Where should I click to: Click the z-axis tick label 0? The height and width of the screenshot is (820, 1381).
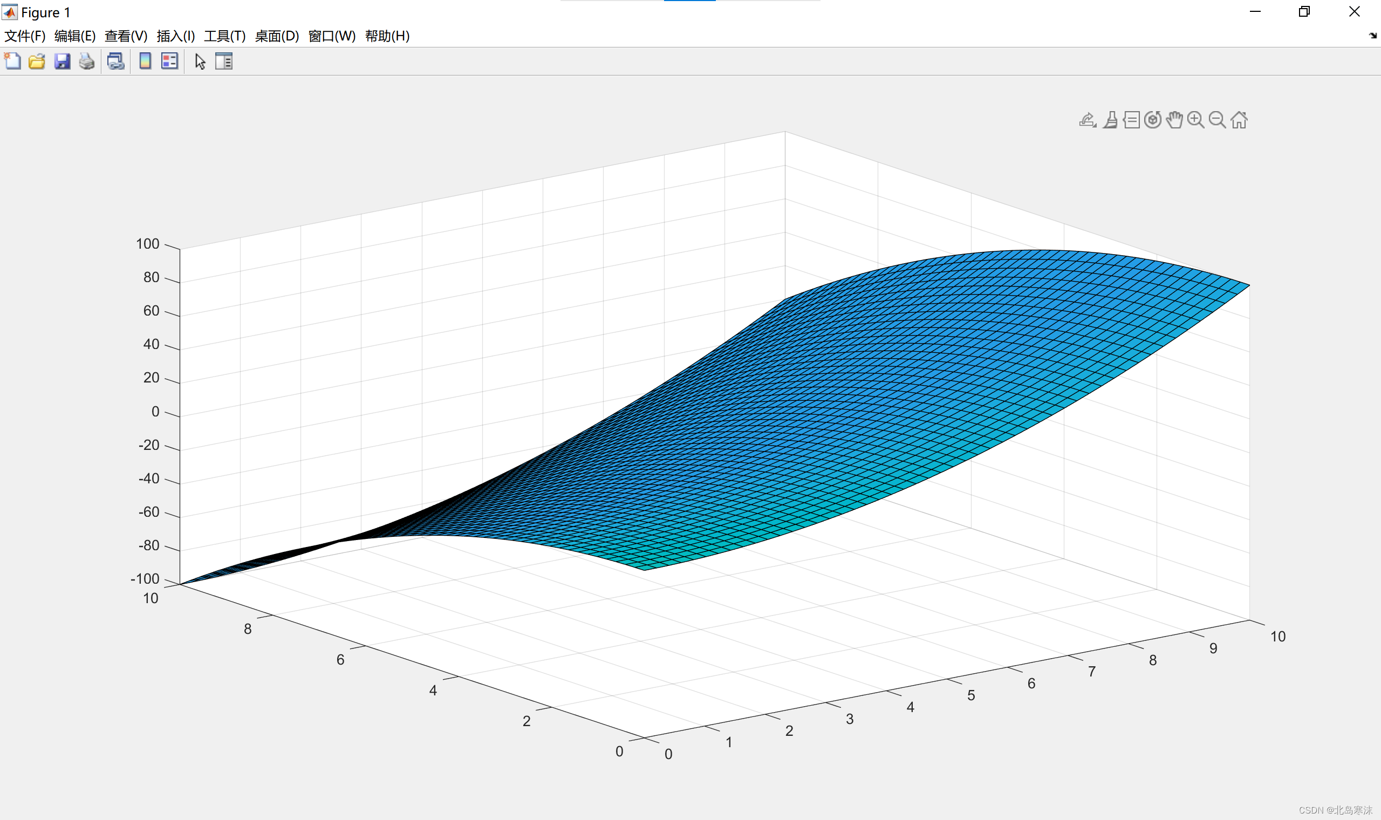155,412
